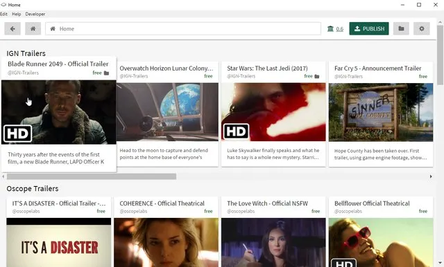Viewport: 444px width, 267px height.
Task: Open the Edit menu
Action: (3, 14)
